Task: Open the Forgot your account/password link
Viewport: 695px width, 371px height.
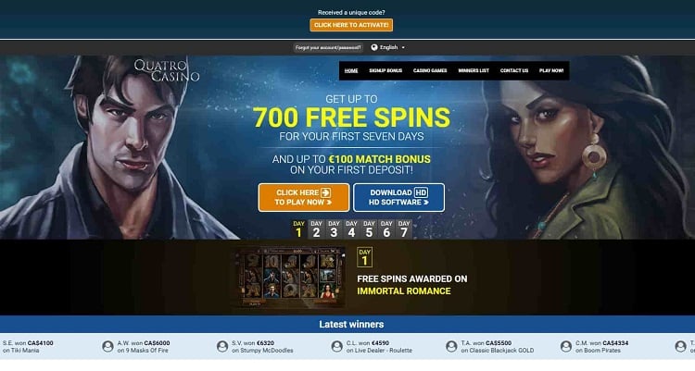Action: pos(328,47)
